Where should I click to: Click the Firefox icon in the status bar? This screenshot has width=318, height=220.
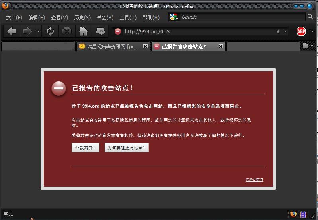coord(293,214)
